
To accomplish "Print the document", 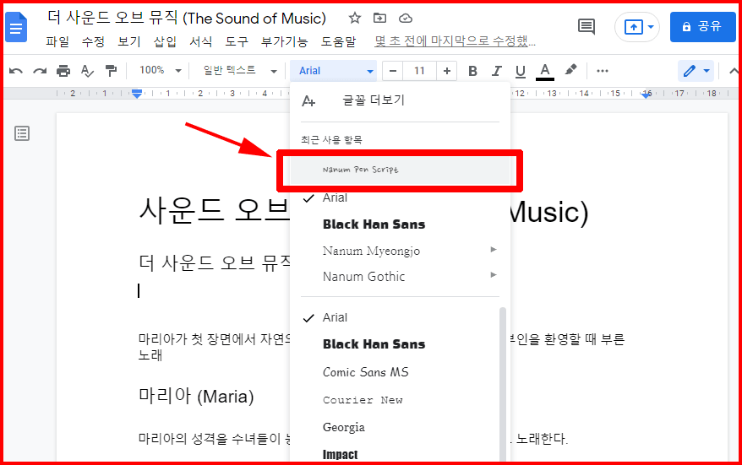I will click(x=63, y=71).
